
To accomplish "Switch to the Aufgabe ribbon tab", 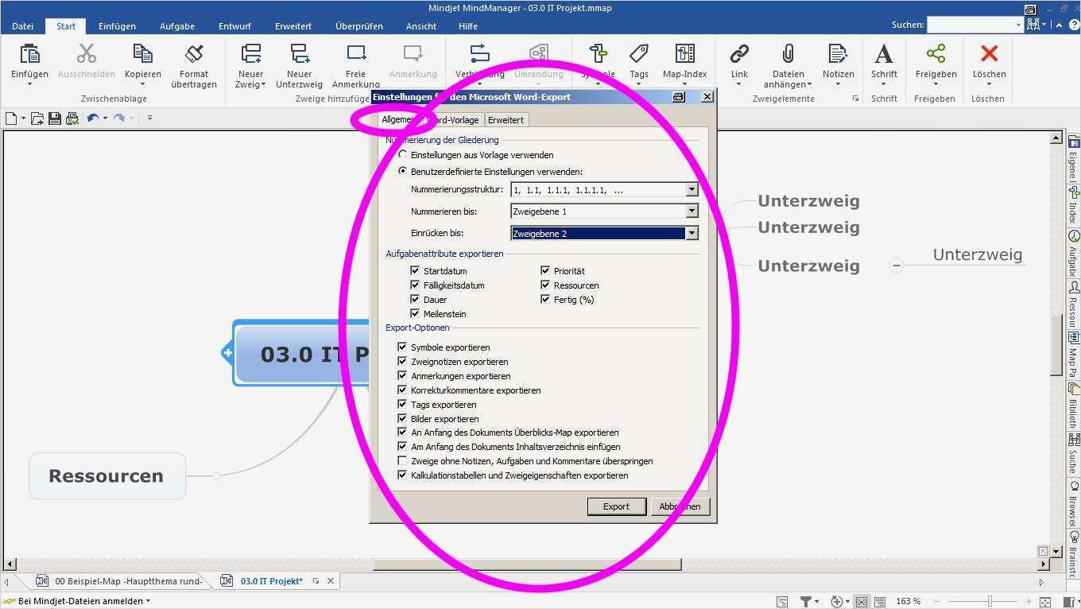I will coord(177,25).
